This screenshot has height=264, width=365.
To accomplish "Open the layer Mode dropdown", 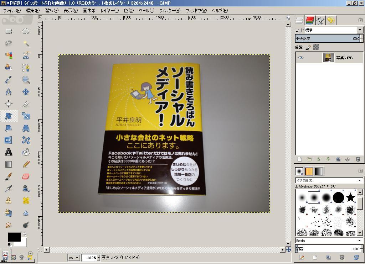I will (359, 30).
